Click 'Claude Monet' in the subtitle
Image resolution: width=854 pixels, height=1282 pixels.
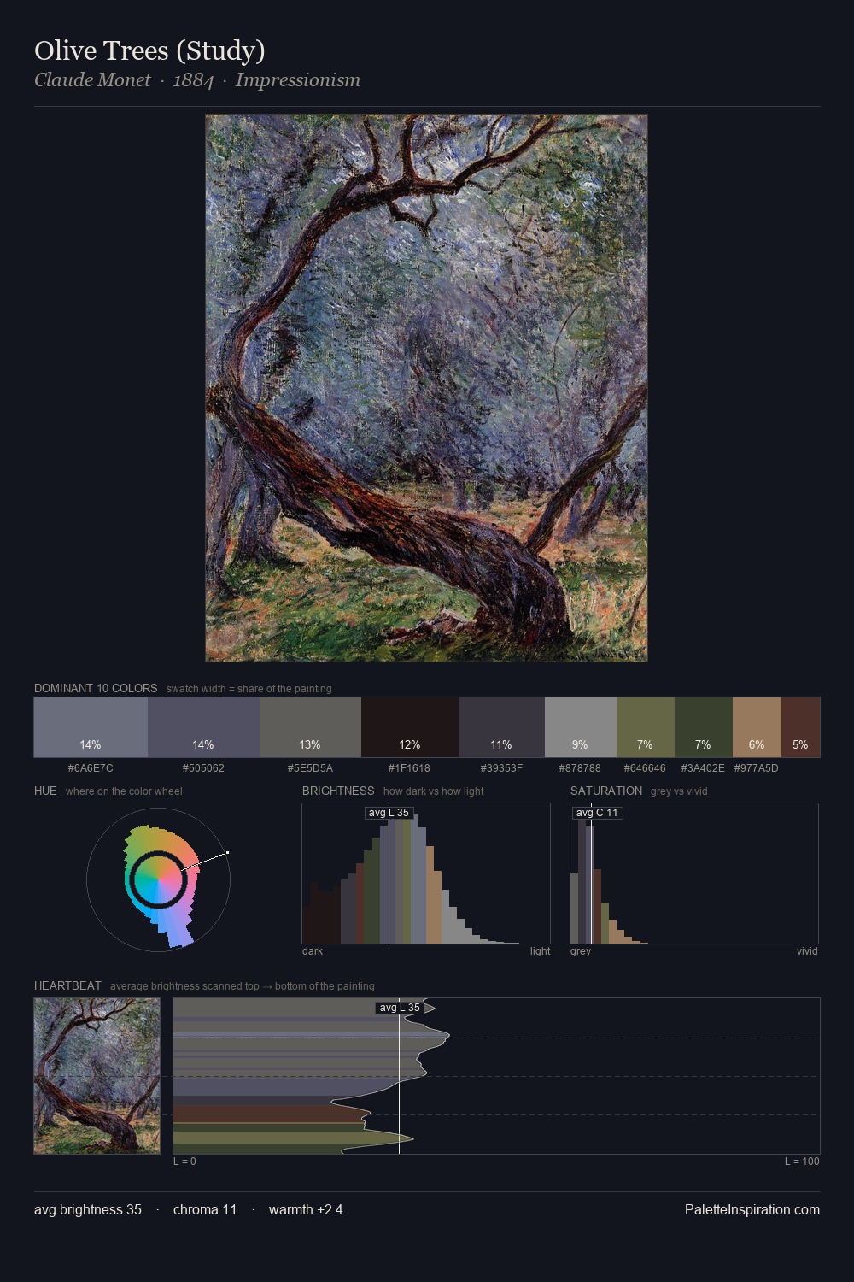[92, 80]
